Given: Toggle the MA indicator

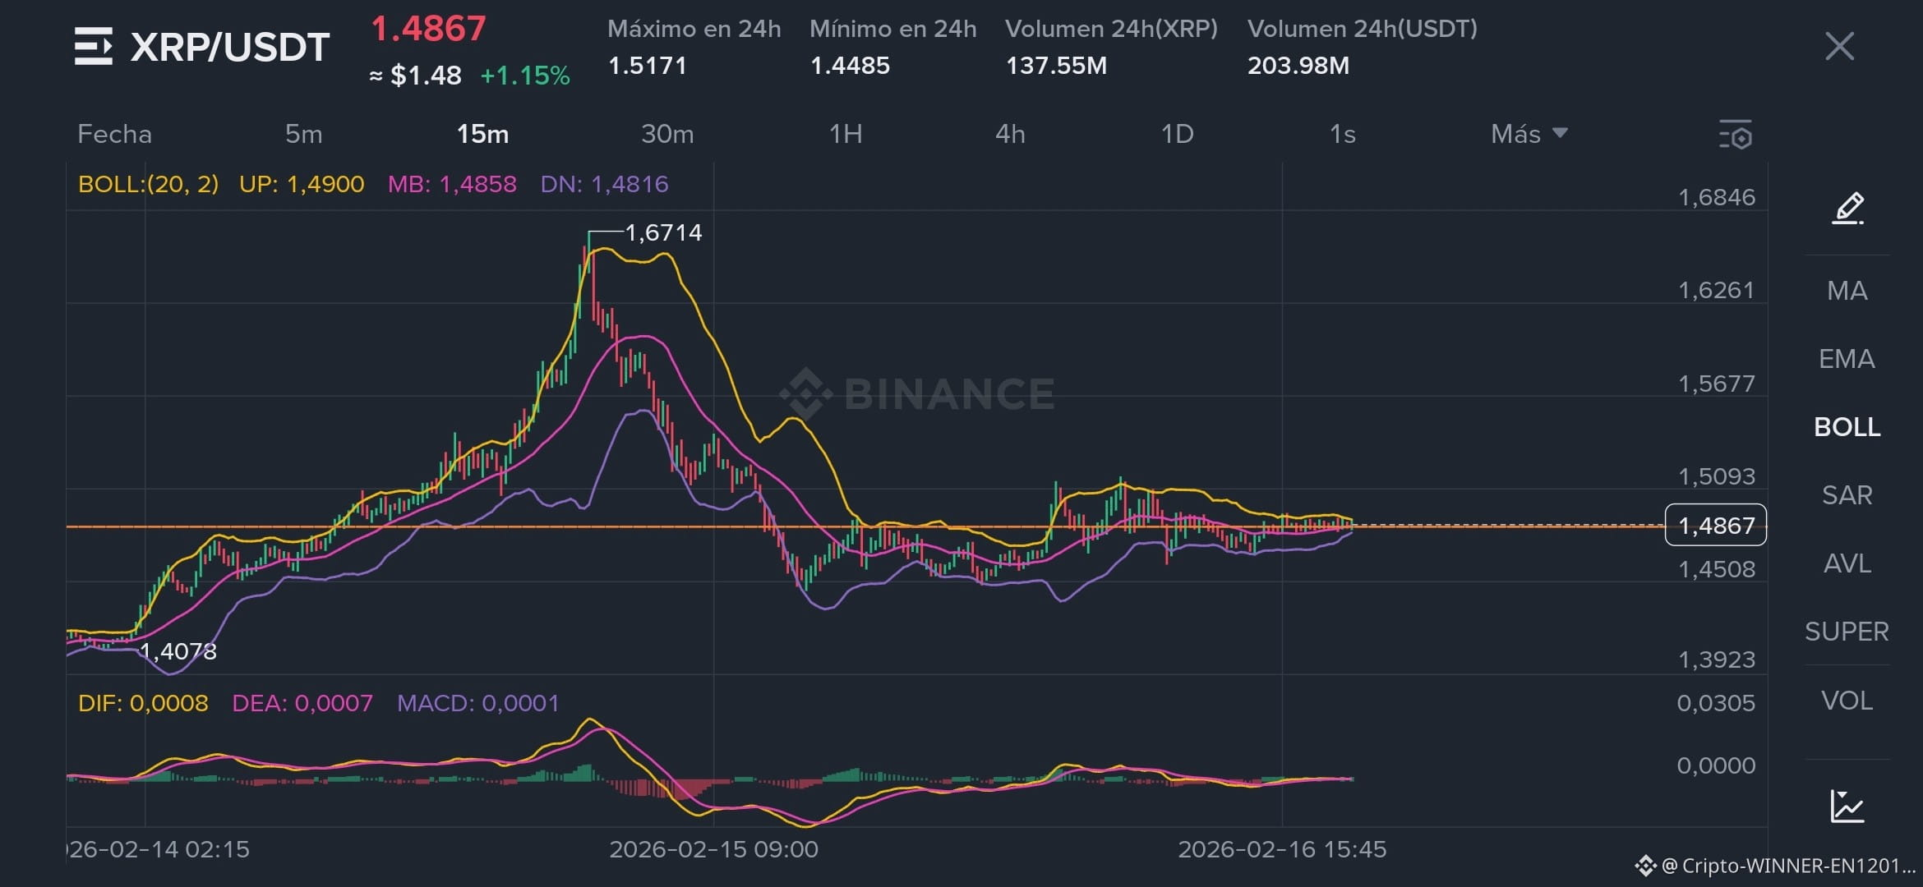Looking at the screenshot, I should tap(1847, 291).
